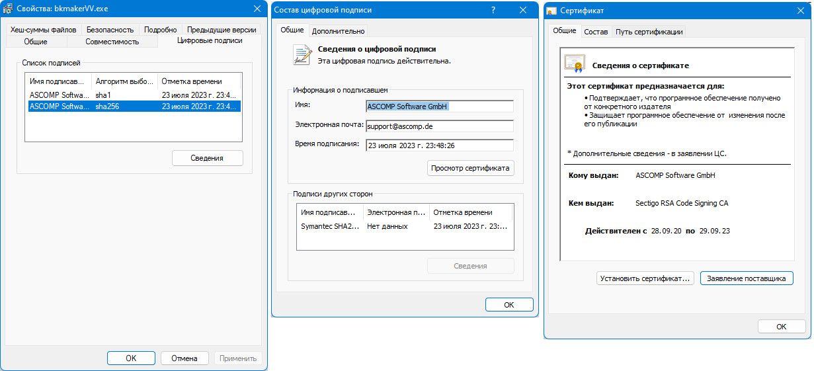This screenshot has height=371, width=814.
Task: Open the Совместимость tab
Action: pyautogui.click(x=112, y=42)
